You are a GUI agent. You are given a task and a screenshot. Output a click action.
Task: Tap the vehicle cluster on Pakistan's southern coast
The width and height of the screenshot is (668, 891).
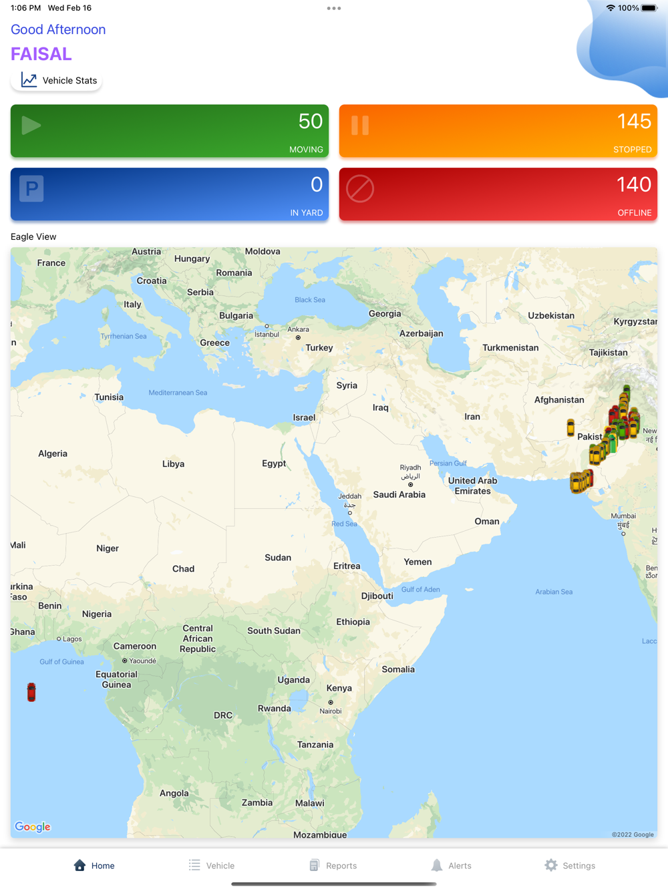(x=581, y=482)
